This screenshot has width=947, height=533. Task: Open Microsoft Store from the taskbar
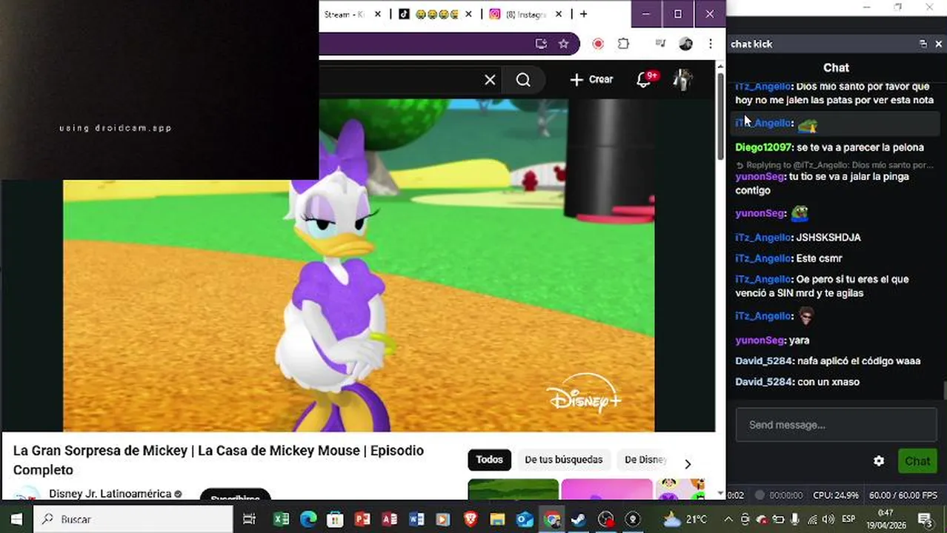pyautogui.click(x=335, y=519)
